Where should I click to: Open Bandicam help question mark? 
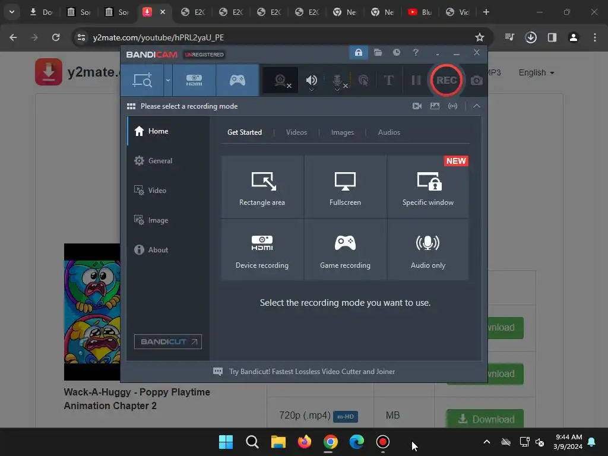click(x=416, y=52)
